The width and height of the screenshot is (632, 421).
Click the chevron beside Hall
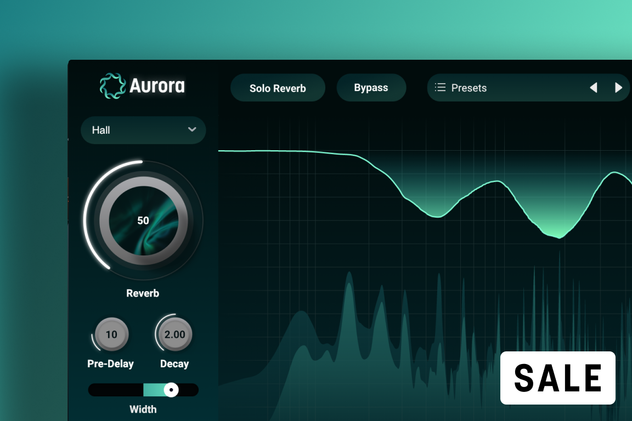click(192, 130)
